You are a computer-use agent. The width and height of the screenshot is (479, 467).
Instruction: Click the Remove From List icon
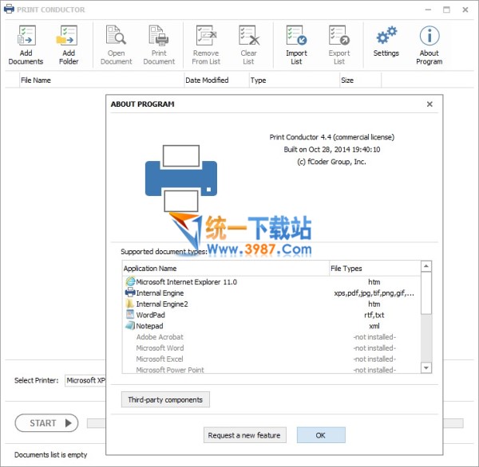[206, 35]
